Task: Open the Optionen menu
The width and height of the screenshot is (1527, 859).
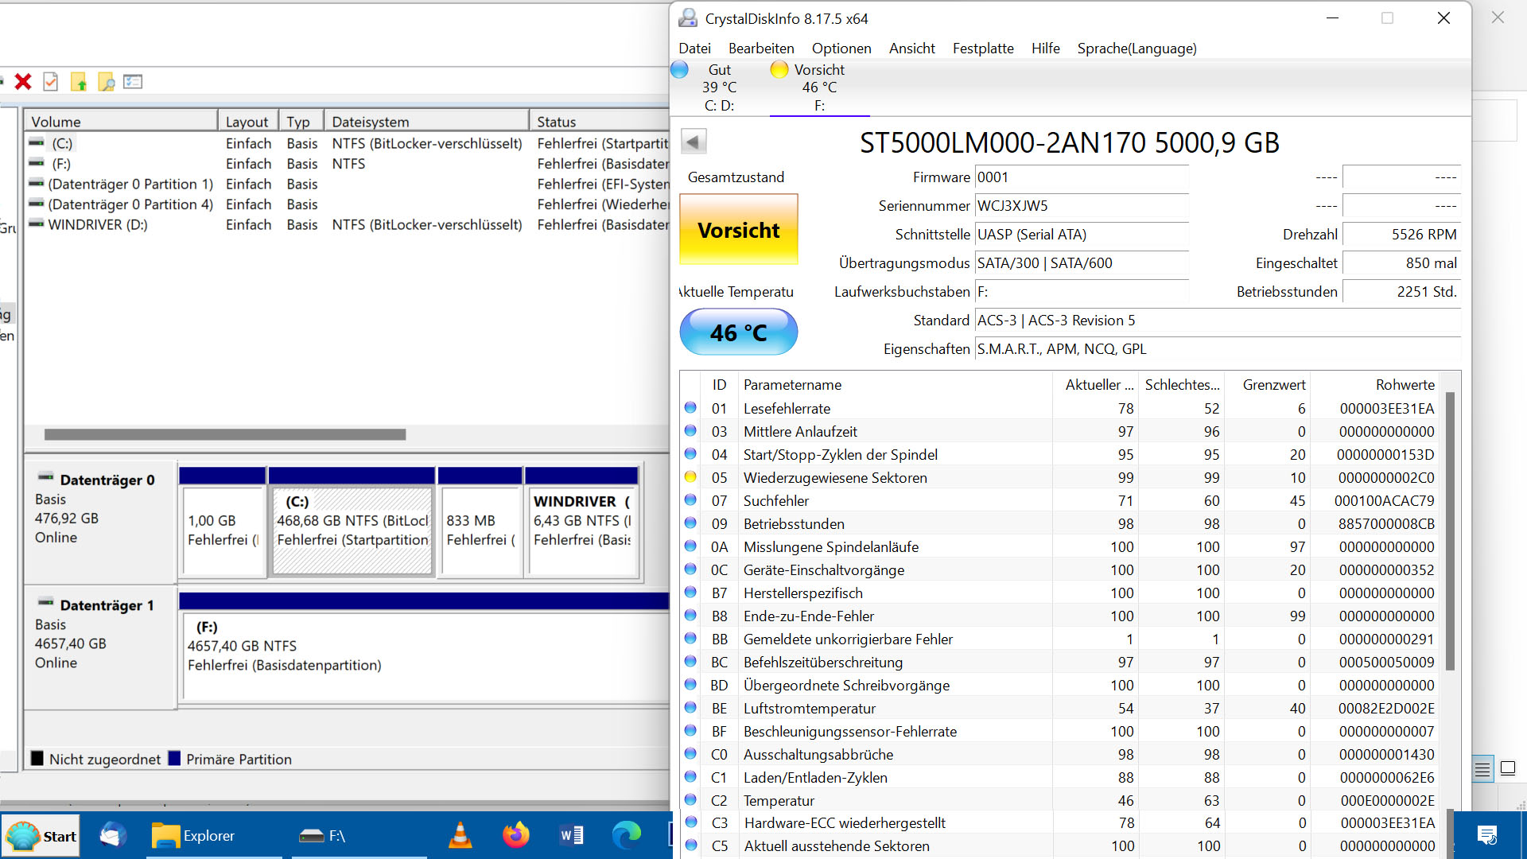Action: pos(841,49)
